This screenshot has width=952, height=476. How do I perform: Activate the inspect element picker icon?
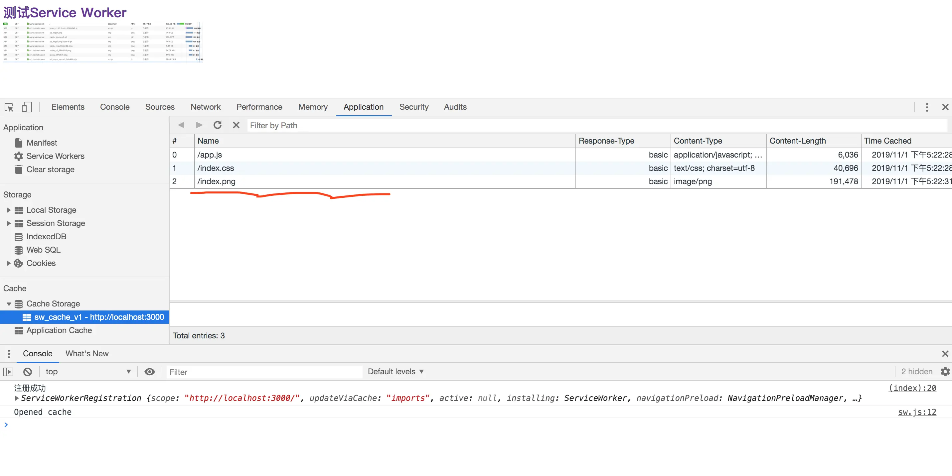pos(9,107)
